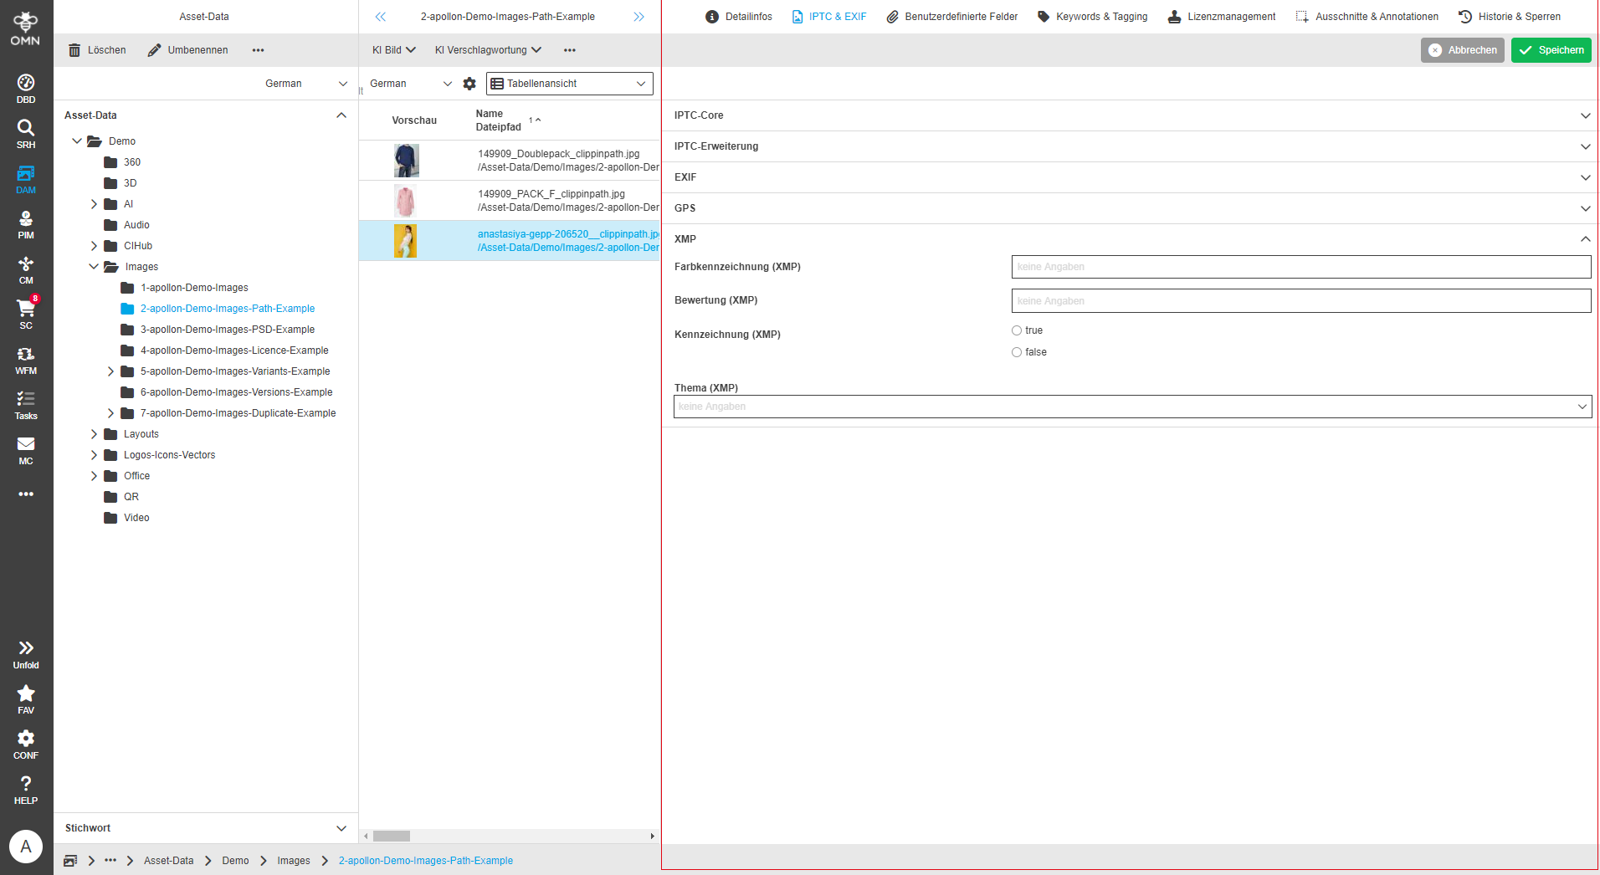Show more sidebar modules via ellipsis
1600x875 pixels.
26,494
